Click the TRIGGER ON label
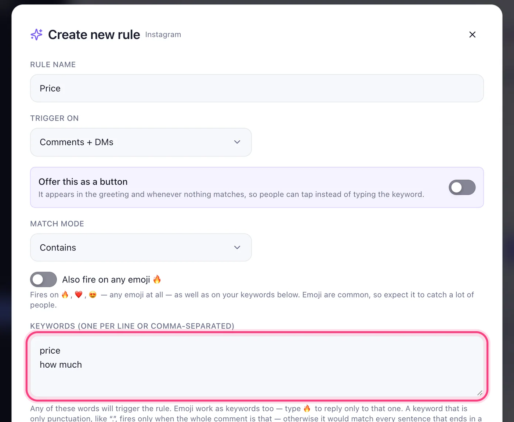The height and width of the screenshot is (422, 514). point(54,118)
